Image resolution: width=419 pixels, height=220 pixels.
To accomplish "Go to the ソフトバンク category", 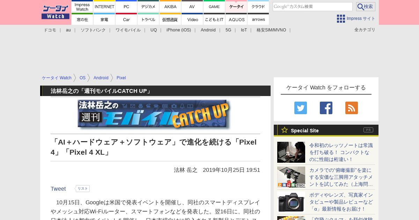I will 93,30.
